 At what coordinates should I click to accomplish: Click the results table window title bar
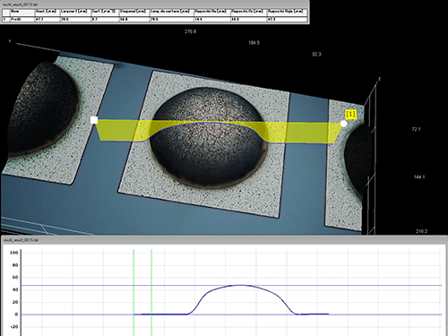coord(155,4)
